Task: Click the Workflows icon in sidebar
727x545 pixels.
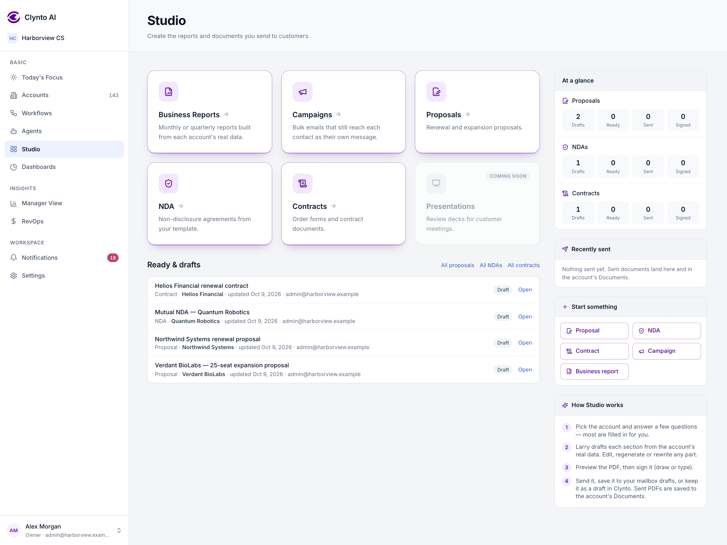Action: coord(13,113)
